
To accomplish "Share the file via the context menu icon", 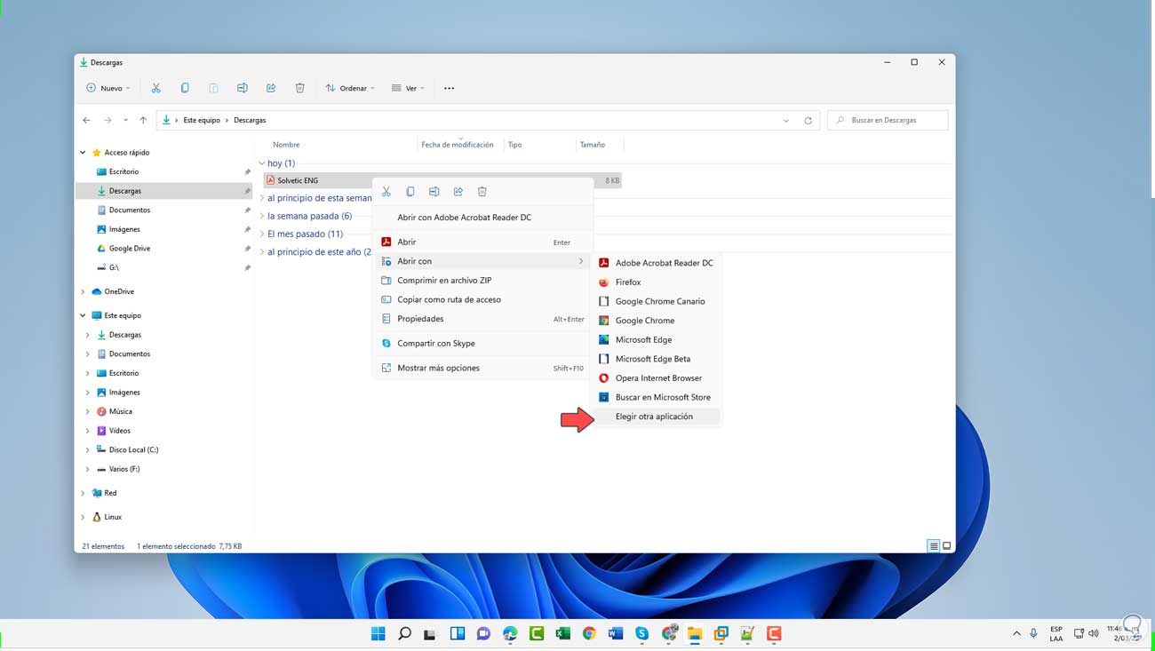I will (x=458, y=192).
